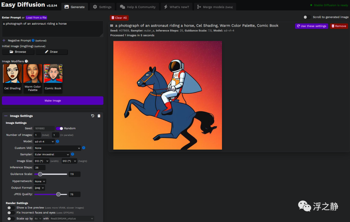
Task: Click Use these settings button
Action: [312, 26]
